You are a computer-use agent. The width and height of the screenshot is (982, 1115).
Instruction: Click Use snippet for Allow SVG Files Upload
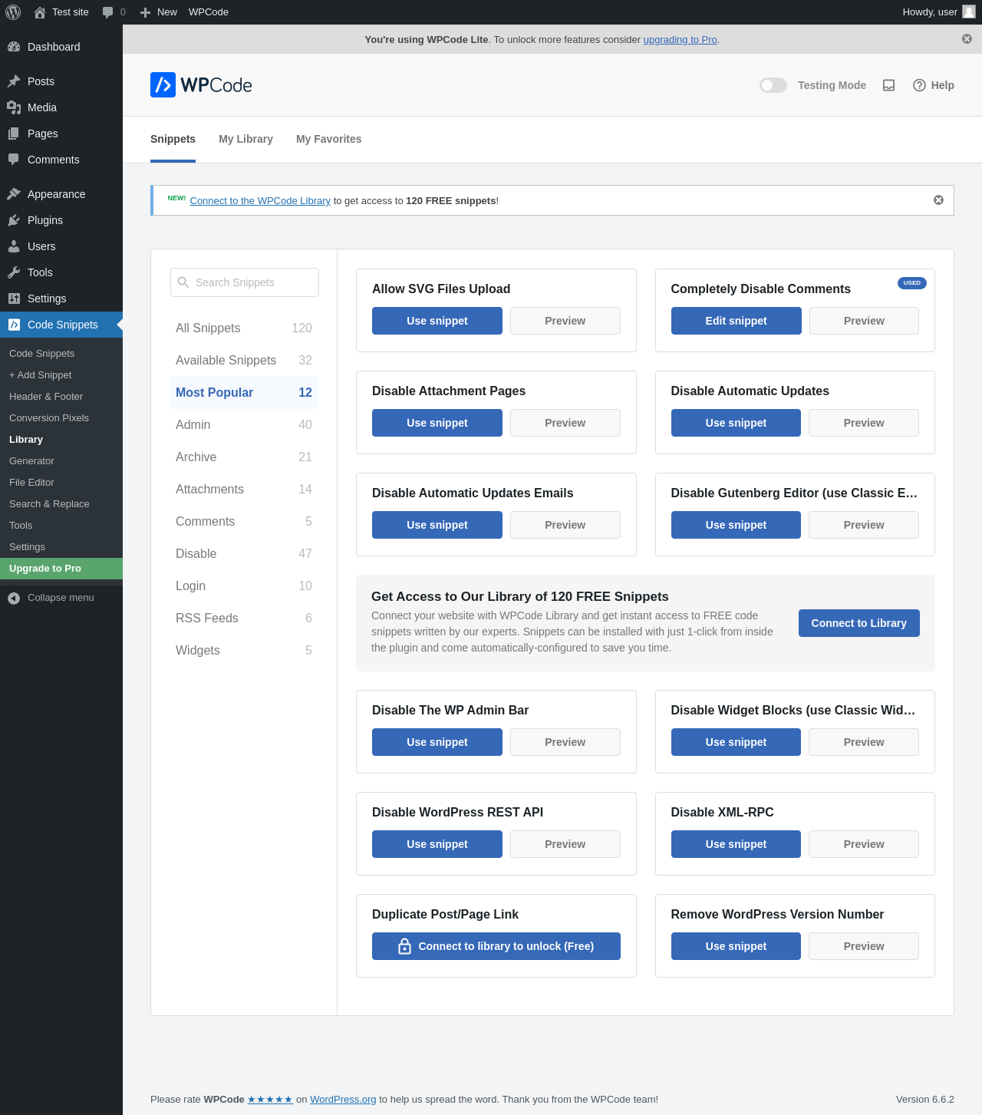point(437,321)
